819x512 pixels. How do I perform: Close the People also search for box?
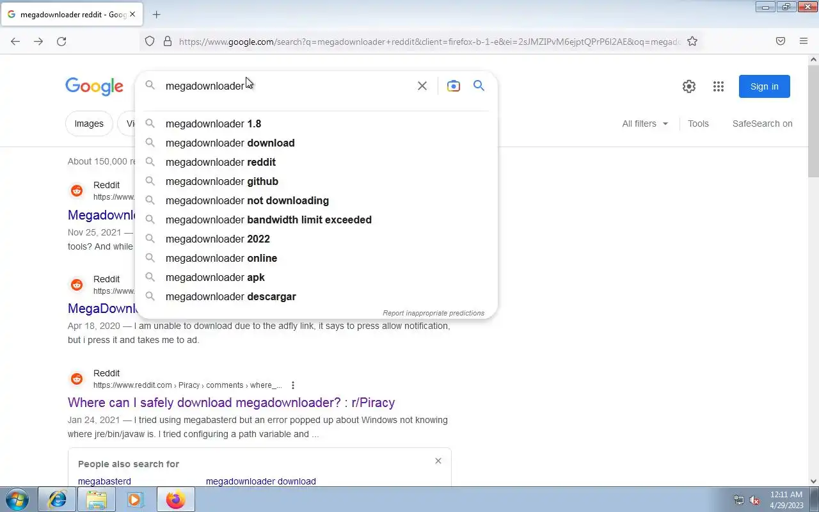coord(438,461)
